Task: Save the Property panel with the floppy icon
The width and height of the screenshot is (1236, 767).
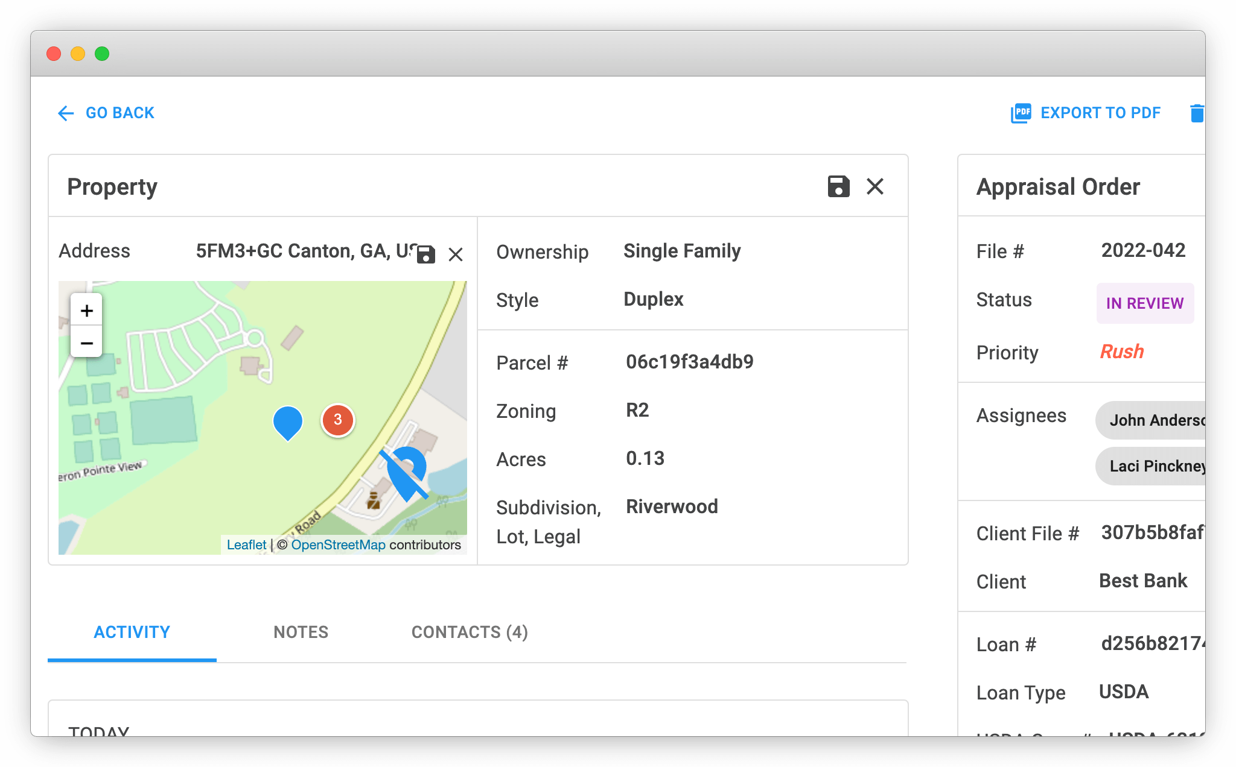Action: click(838, 187)
